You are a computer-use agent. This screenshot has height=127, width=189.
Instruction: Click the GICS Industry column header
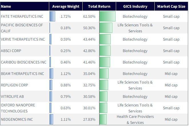135,6
